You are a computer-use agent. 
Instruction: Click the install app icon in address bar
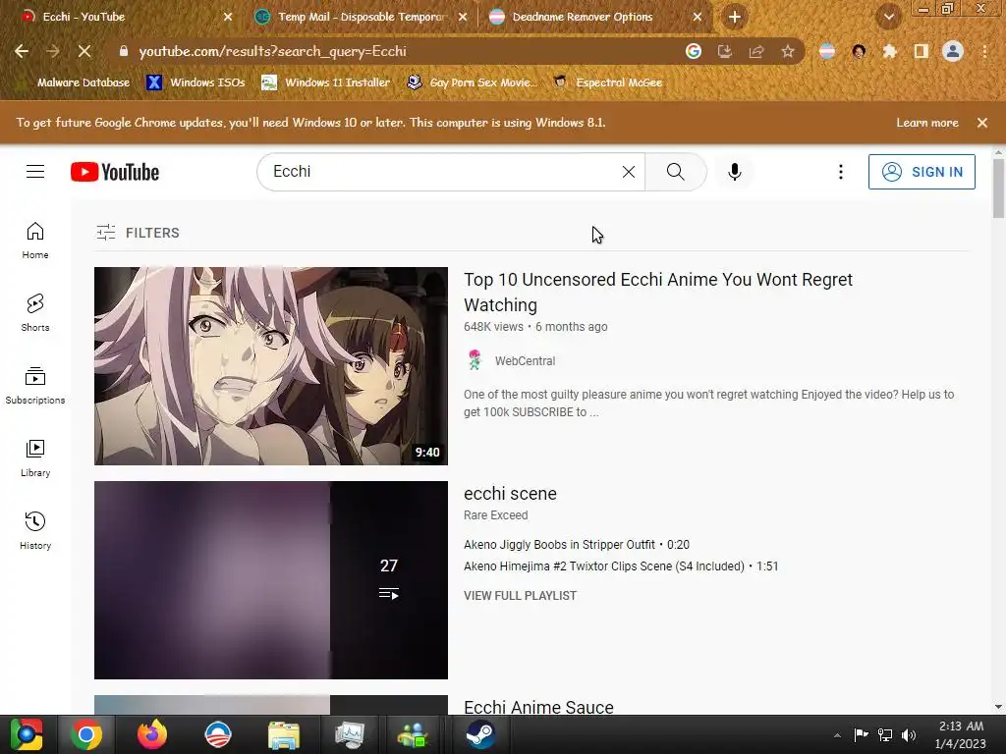(724, 51)
